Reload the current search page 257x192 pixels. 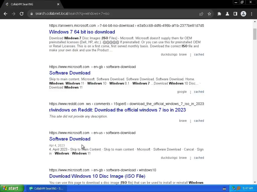[x=22, y=14]
